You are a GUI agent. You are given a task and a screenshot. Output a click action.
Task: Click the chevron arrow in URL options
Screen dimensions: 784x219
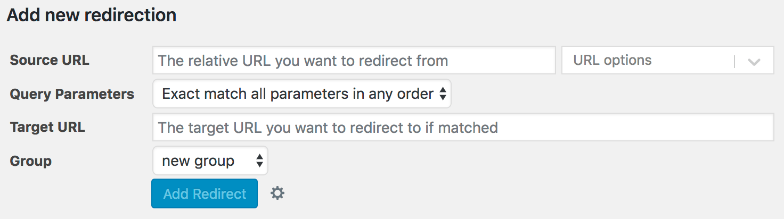point(754,61)
